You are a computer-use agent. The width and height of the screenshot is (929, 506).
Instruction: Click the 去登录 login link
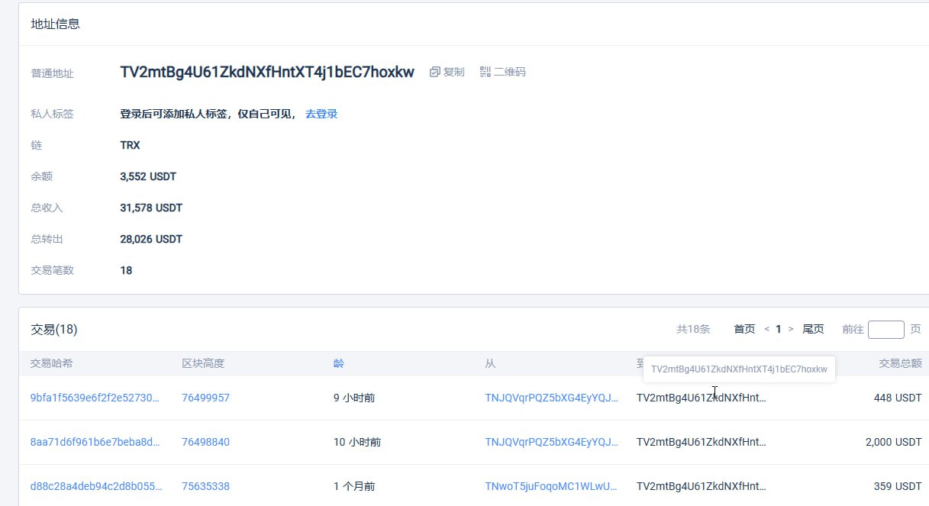click(321, 114)
